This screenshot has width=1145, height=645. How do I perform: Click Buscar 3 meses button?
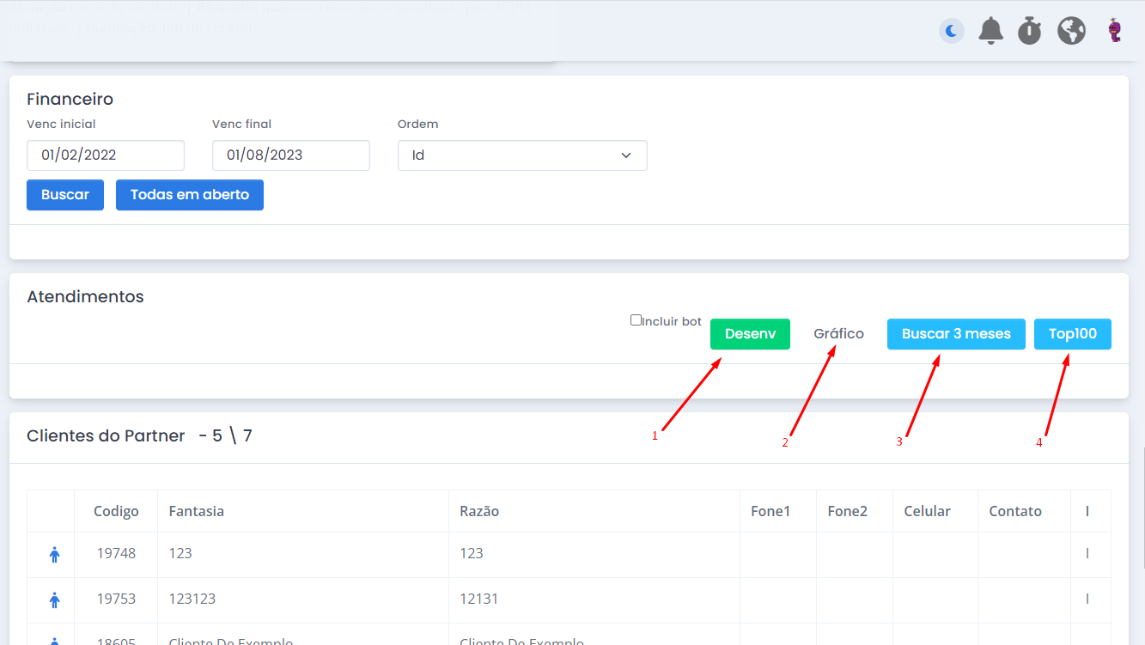click(955, 334)
